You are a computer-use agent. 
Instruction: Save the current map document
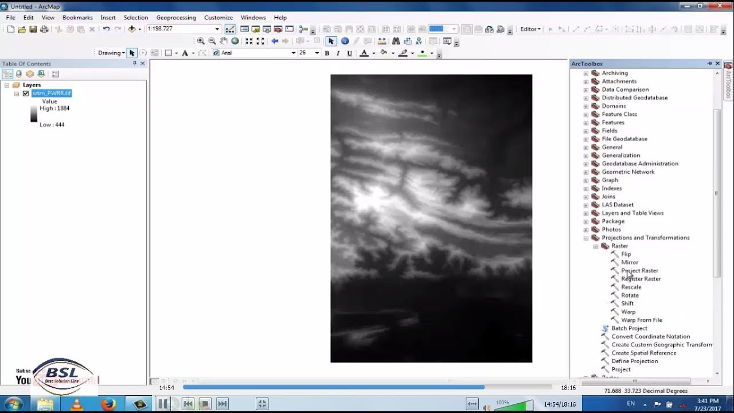point(33,29)
